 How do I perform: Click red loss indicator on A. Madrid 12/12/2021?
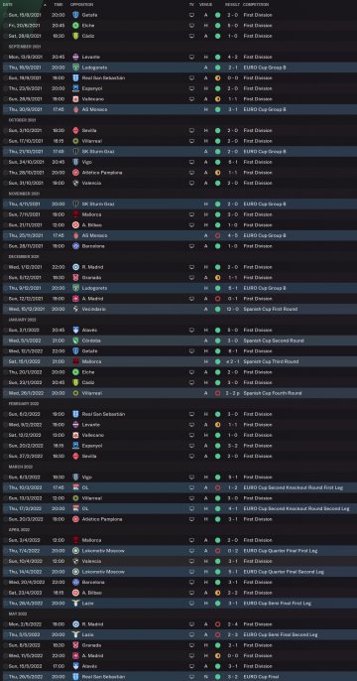pos(218,299)
